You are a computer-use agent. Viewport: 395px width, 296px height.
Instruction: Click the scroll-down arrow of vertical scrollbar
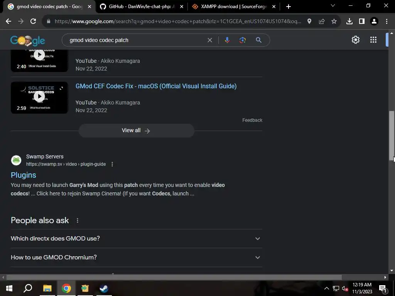pyautogui.click(x=392, y=271)
